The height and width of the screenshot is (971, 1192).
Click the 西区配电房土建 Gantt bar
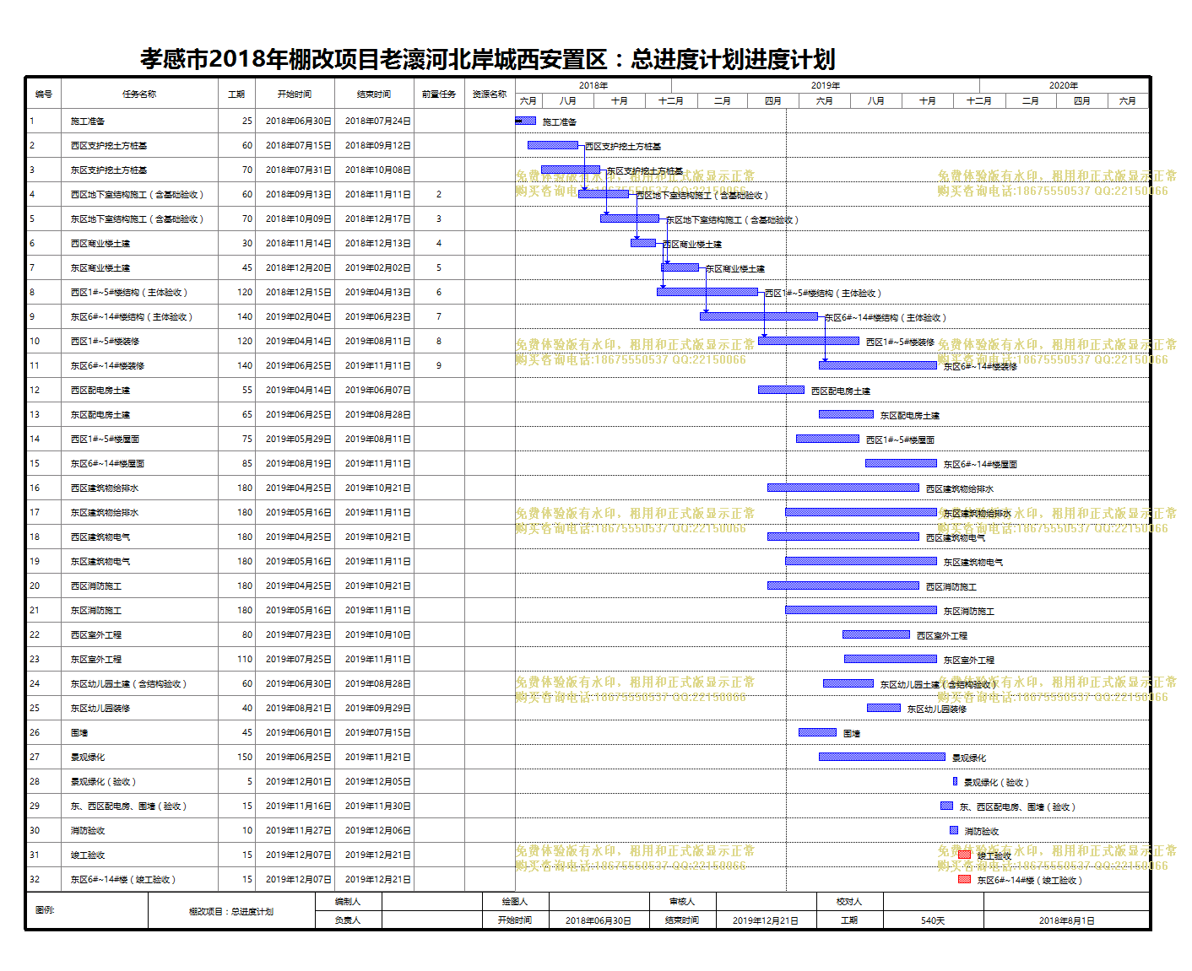pos(781,390)
